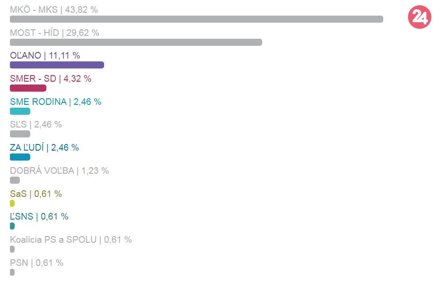440x281 pixels.
Task: Click the SaS 0,61 % label
Action: click(x=35, y=194)
